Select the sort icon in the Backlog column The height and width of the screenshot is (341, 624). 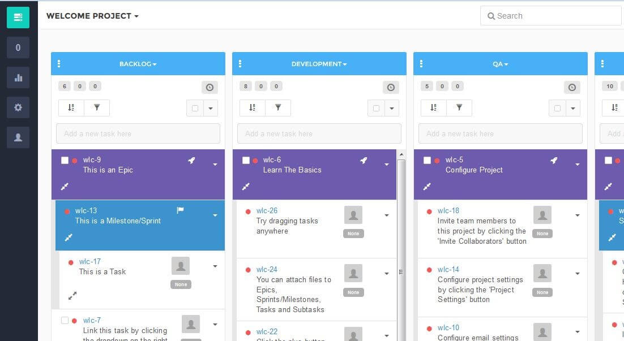click(70, 107)
